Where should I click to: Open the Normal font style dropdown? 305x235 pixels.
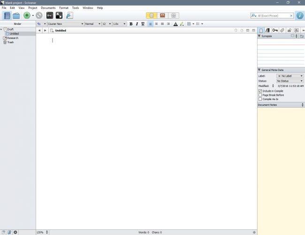(x=93, y=24)
